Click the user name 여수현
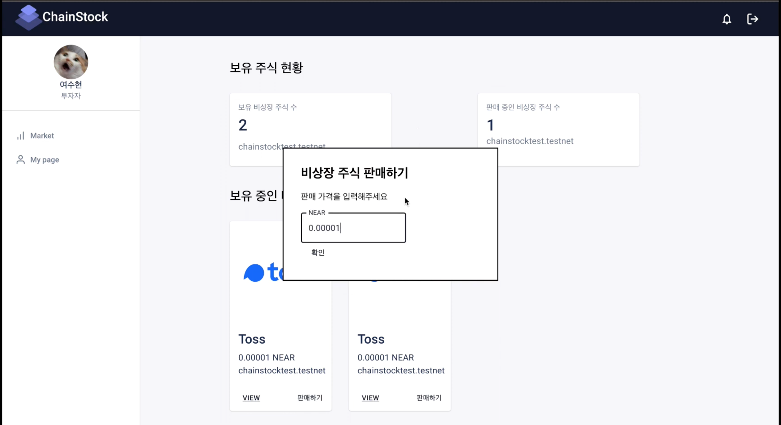This screenshot has height=425, width=781. [x=71, y=84]
